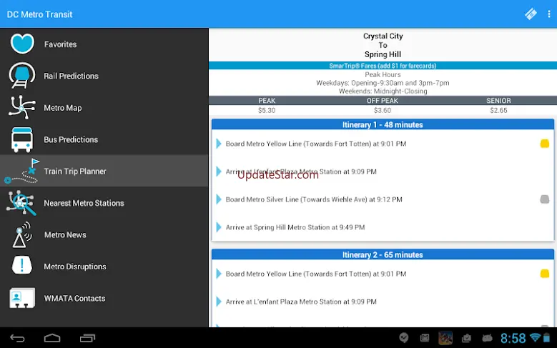Tap the SmarTrip Fares banner

[x=383, y=65]
